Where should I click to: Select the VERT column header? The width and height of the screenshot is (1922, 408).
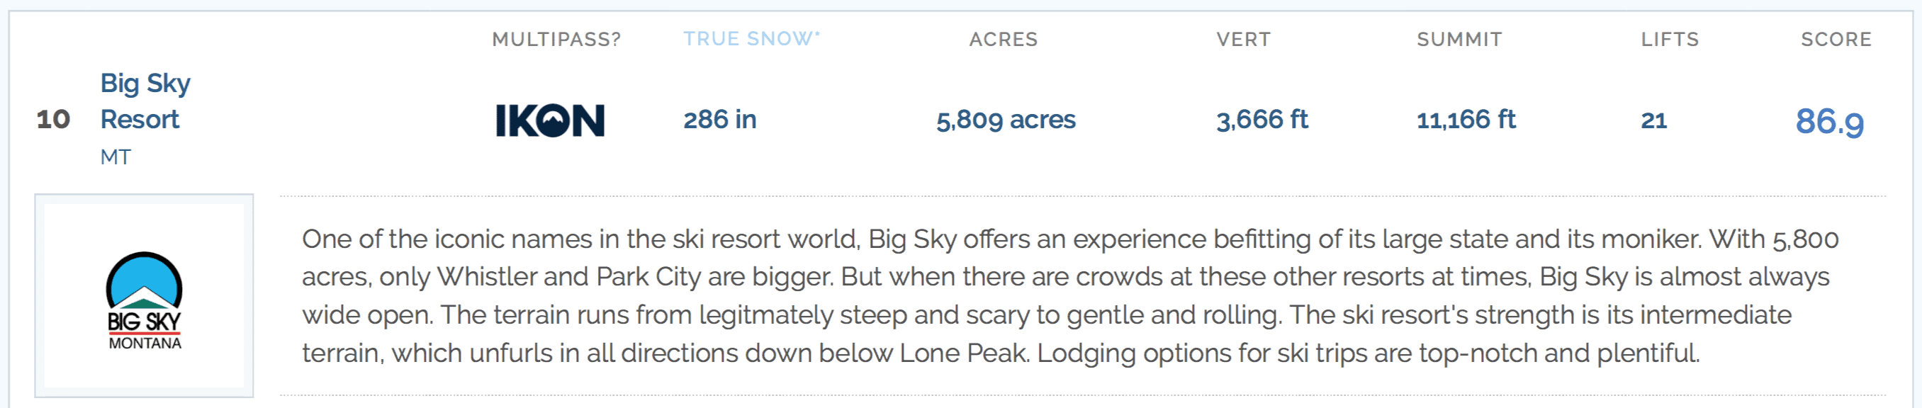tap(1244, 40)
